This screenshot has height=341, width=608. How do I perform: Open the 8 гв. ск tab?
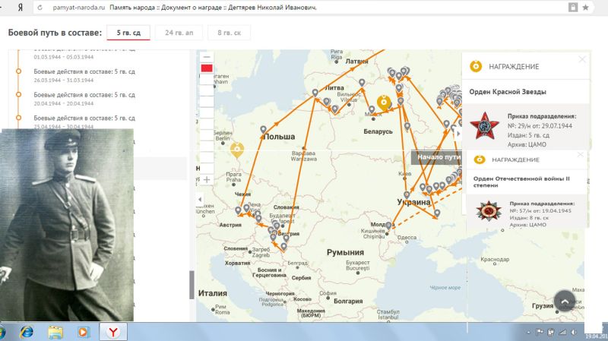pyautogui.click(x=229, y=33)
